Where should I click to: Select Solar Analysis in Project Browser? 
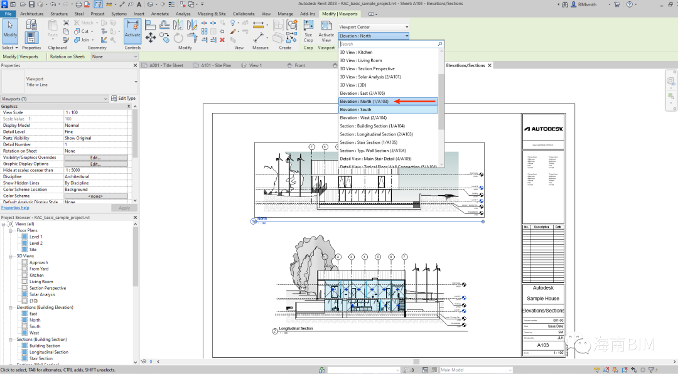(x=42, y=295)
